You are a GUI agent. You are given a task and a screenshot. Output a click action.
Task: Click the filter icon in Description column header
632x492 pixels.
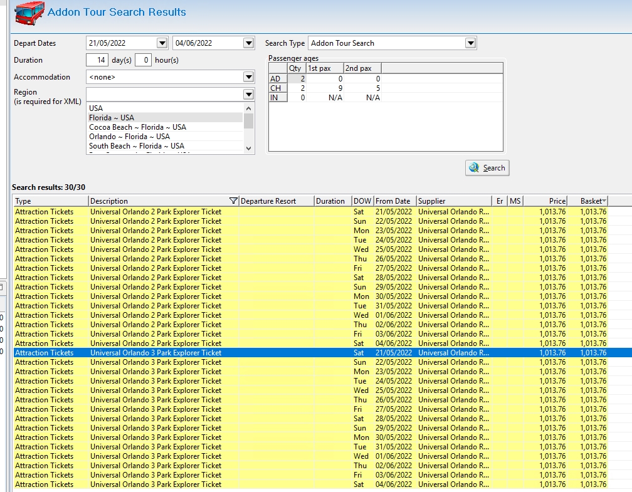click(233, 201)
